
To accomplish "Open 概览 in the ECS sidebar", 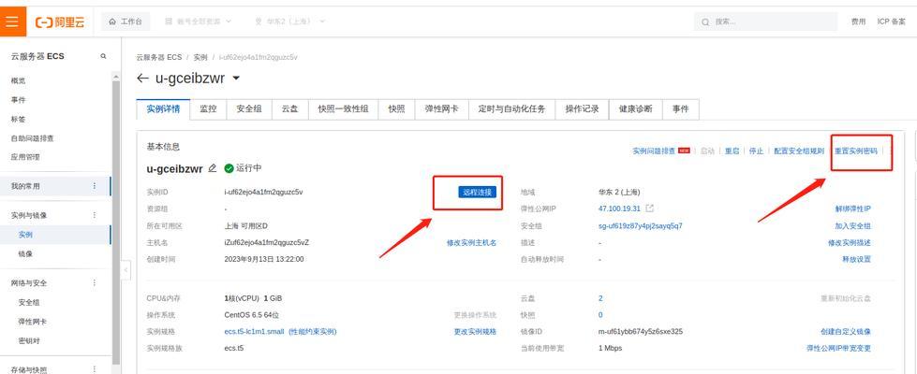I will (x=18, y=81).
